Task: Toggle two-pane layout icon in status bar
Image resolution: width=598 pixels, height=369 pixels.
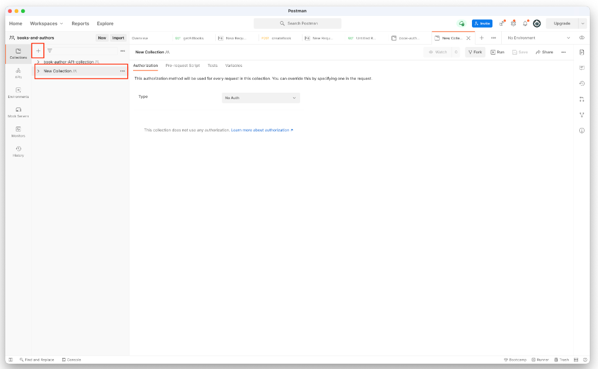Action: coord(576,360)
